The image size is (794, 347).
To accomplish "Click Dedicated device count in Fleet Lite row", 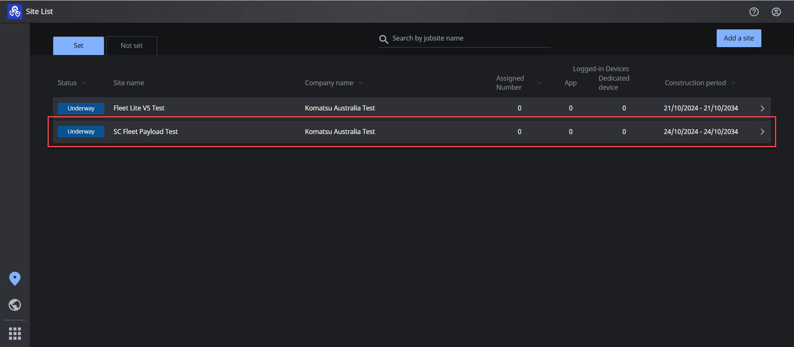I will pyautogui.click(x=624, y=108).
